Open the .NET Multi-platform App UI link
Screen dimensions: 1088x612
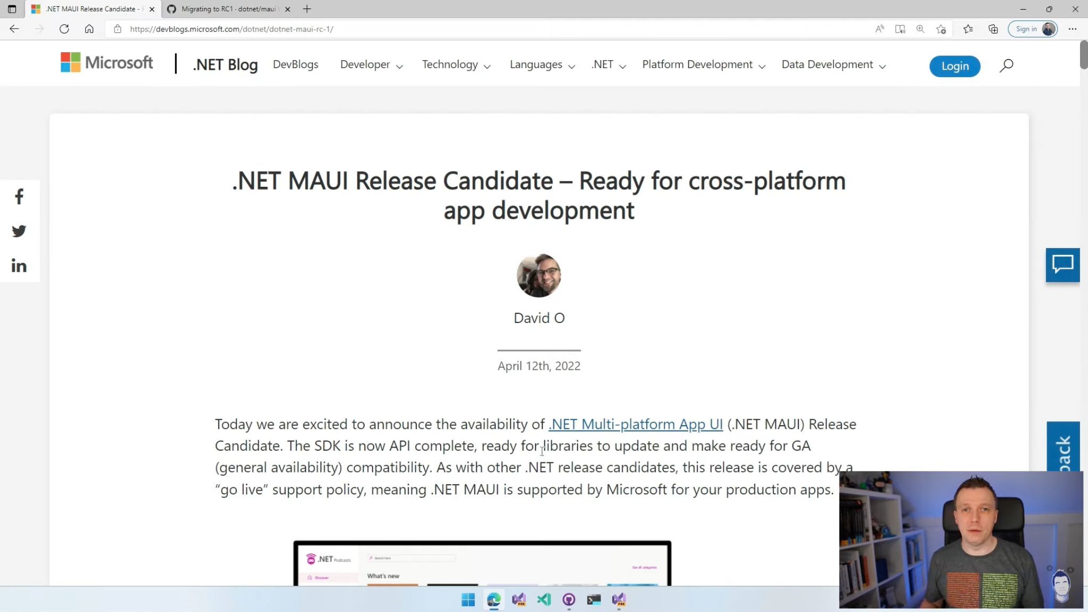tap(636, 424)
